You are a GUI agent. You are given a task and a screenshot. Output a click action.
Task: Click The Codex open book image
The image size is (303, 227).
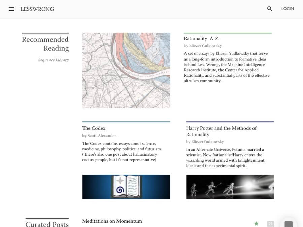[126, 187]
